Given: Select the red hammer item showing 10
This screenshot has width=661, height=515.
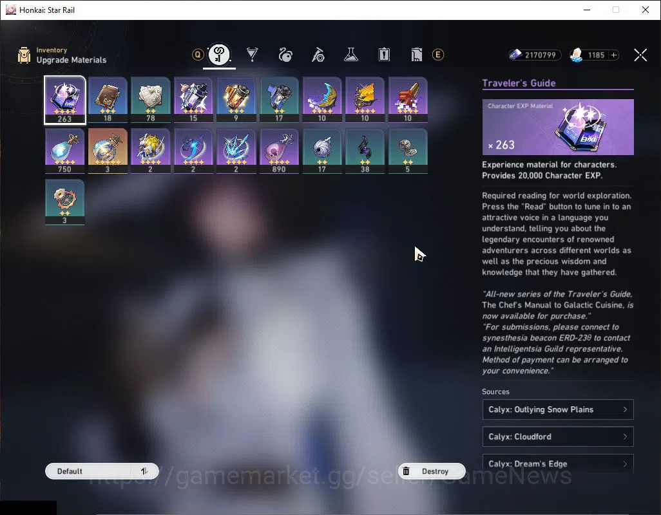Looking at the screenshot, I should 408,100.
